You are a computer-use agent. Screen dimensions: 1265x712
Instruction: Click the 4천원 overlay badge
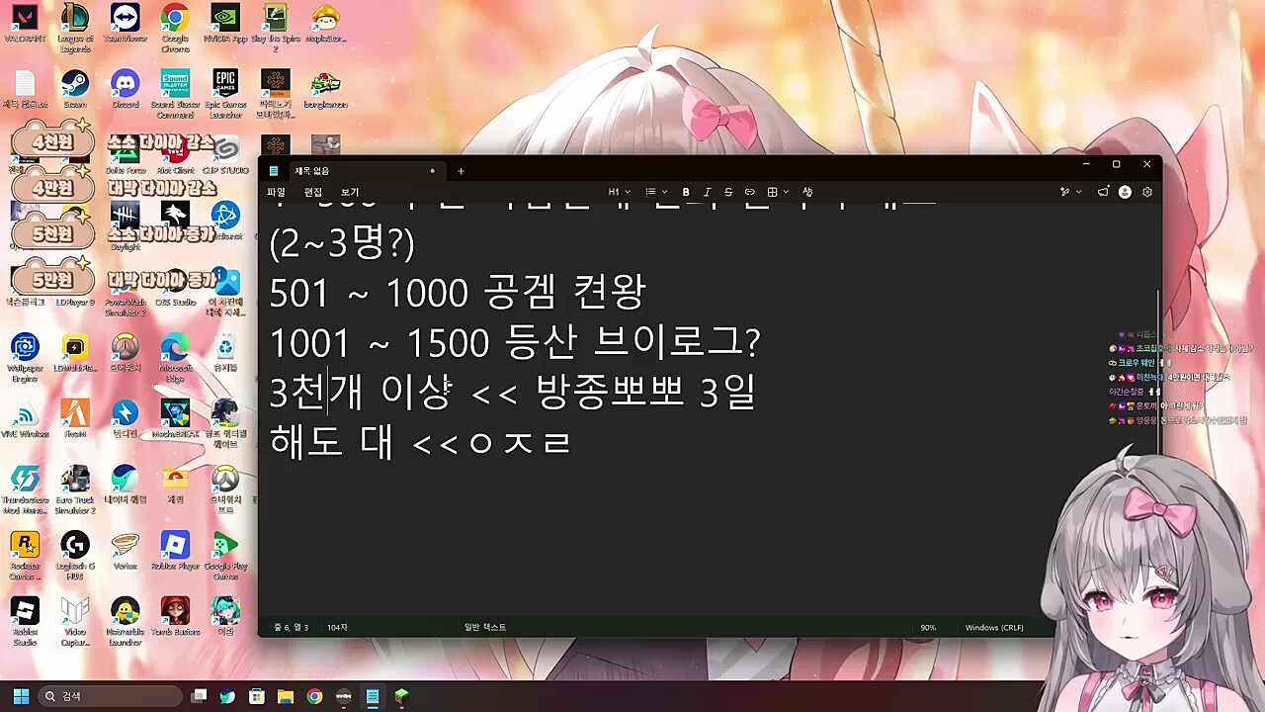[x=52, y=141]
